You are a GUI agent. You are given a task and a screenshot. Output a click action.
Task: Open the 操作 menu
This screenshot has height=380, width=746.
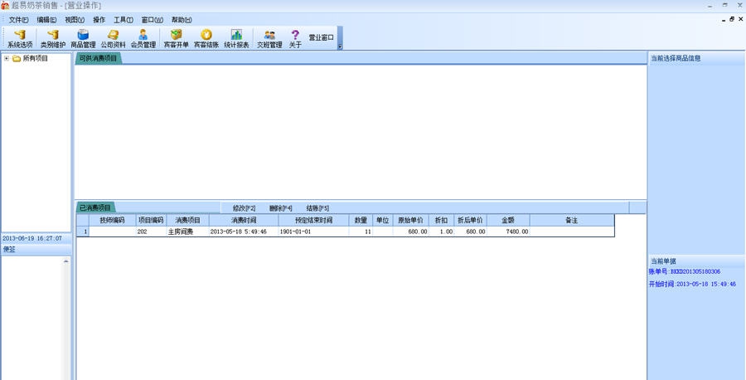[x=99, y=20]
